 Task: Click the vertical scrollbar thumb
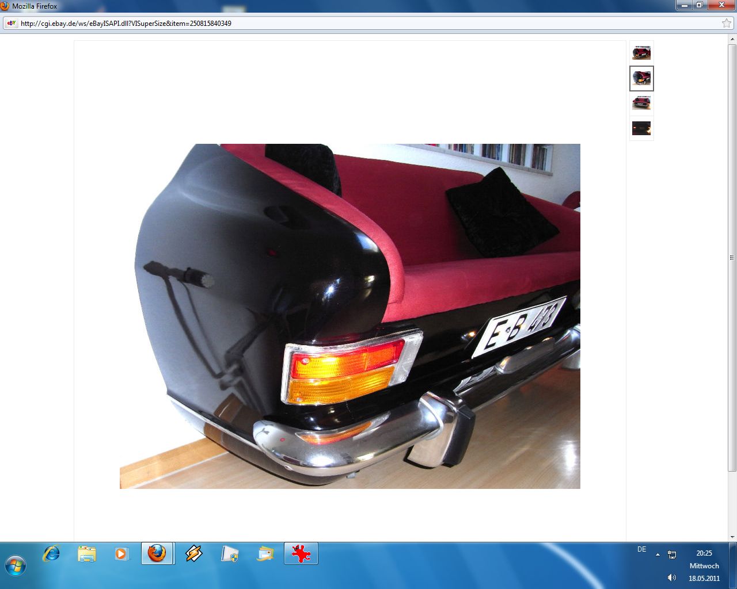coord(732,257)
